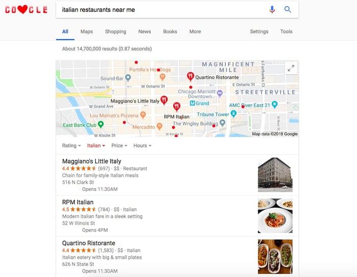This screenshot has width=357, height=277.
Task: Click inside the search query field
Action: tap(164, 10)
